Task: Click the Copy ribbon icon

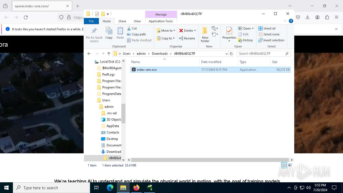Action: click(109, 33)
